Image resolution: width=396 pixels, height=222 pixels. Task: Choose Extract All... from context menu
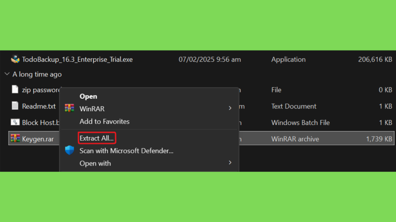97,138
